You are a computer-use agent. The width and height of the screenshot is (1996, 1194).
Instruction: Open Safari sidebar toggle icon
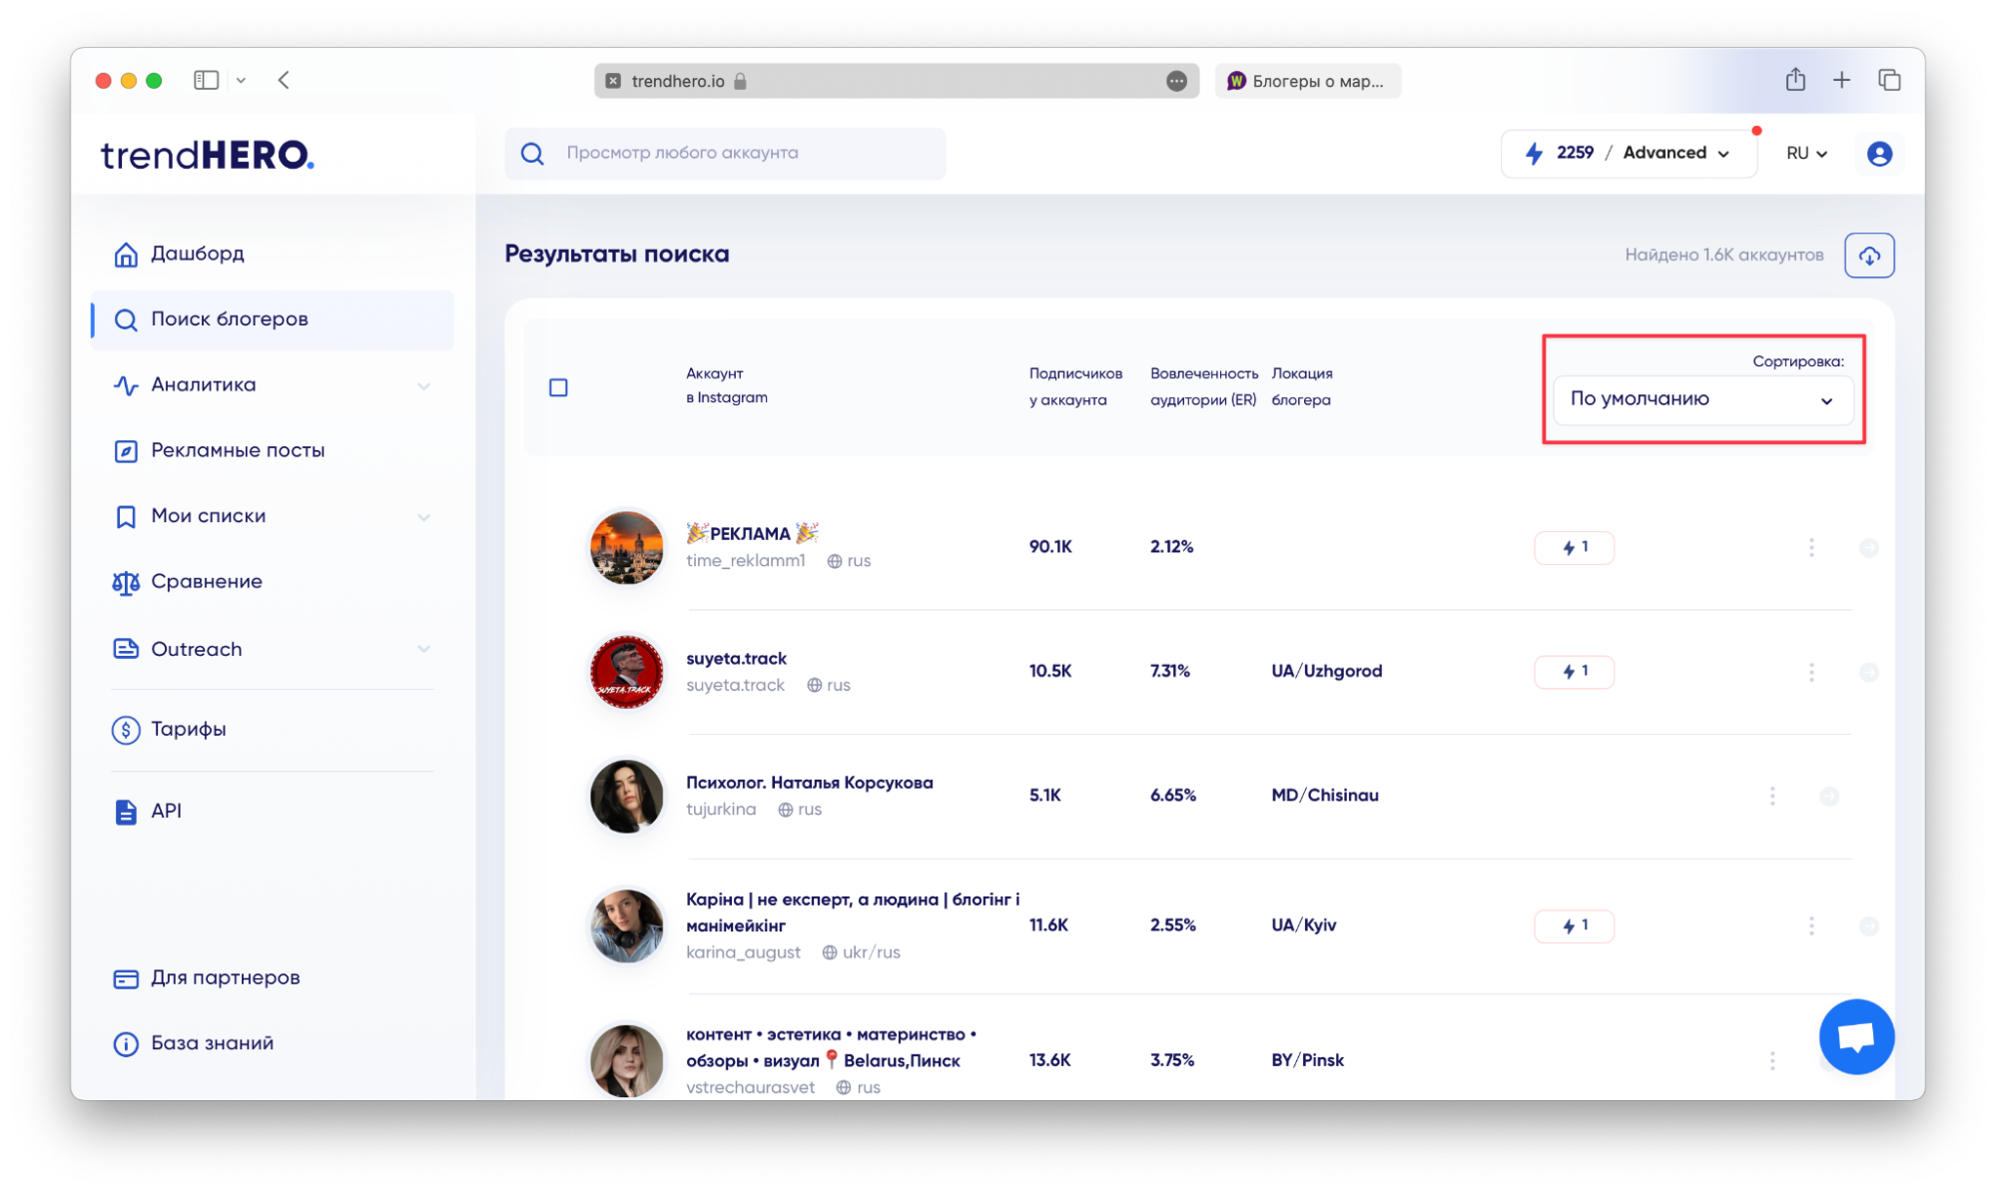tap(206, 80)
